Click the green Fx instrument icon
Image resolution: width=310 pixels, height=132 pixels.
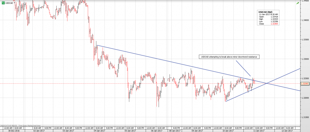[3, 3]
